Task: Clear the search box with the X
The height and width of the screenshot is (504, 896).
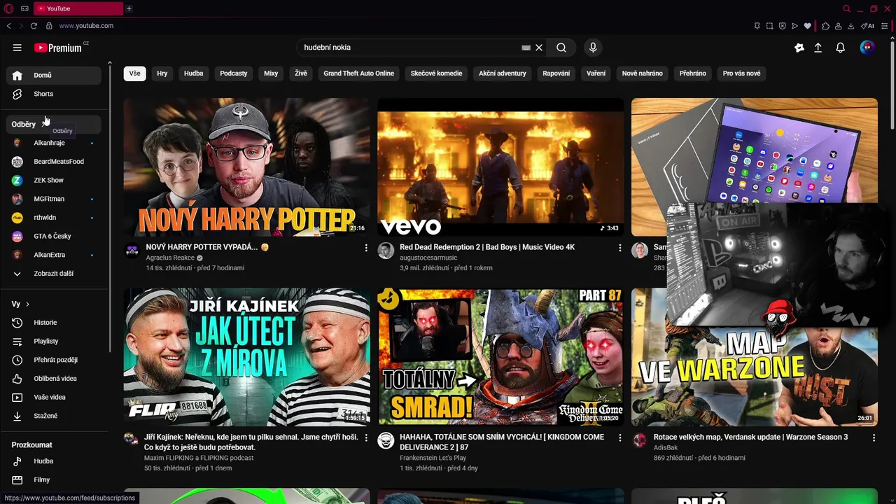Action: coord(539,48)
